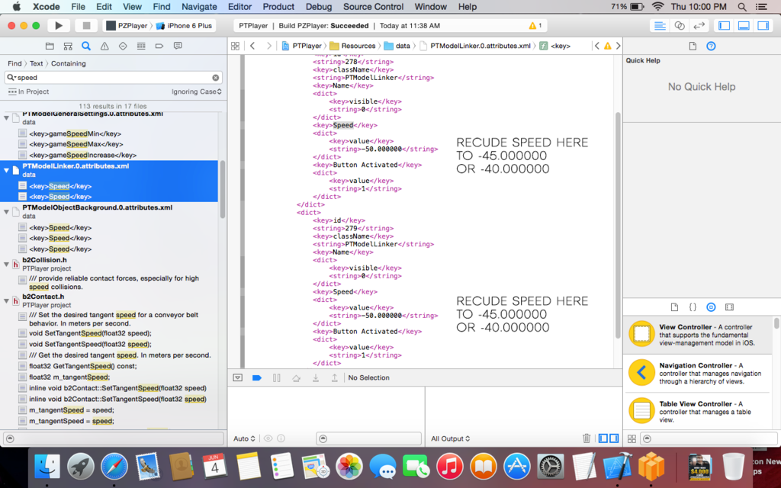Open the Report navigator speech bubble icon
This screenshot has height=488, width=781.
pos(178,46)
